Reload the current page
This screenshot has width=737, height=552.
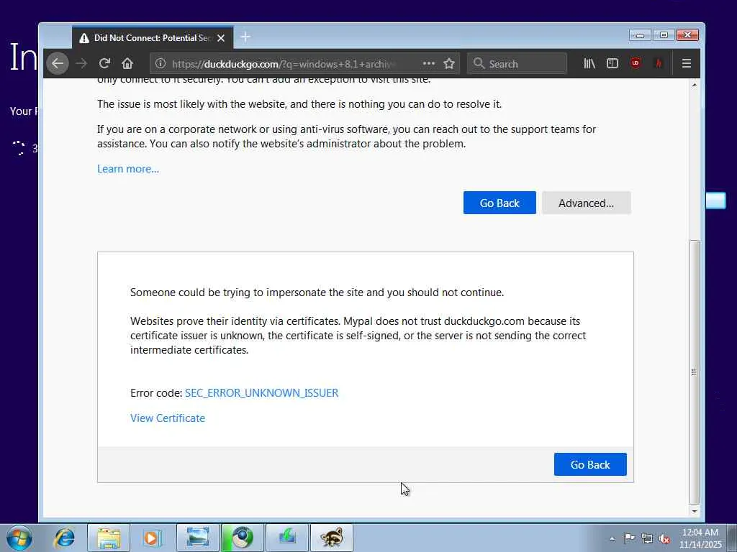click(x=104, y=63)
